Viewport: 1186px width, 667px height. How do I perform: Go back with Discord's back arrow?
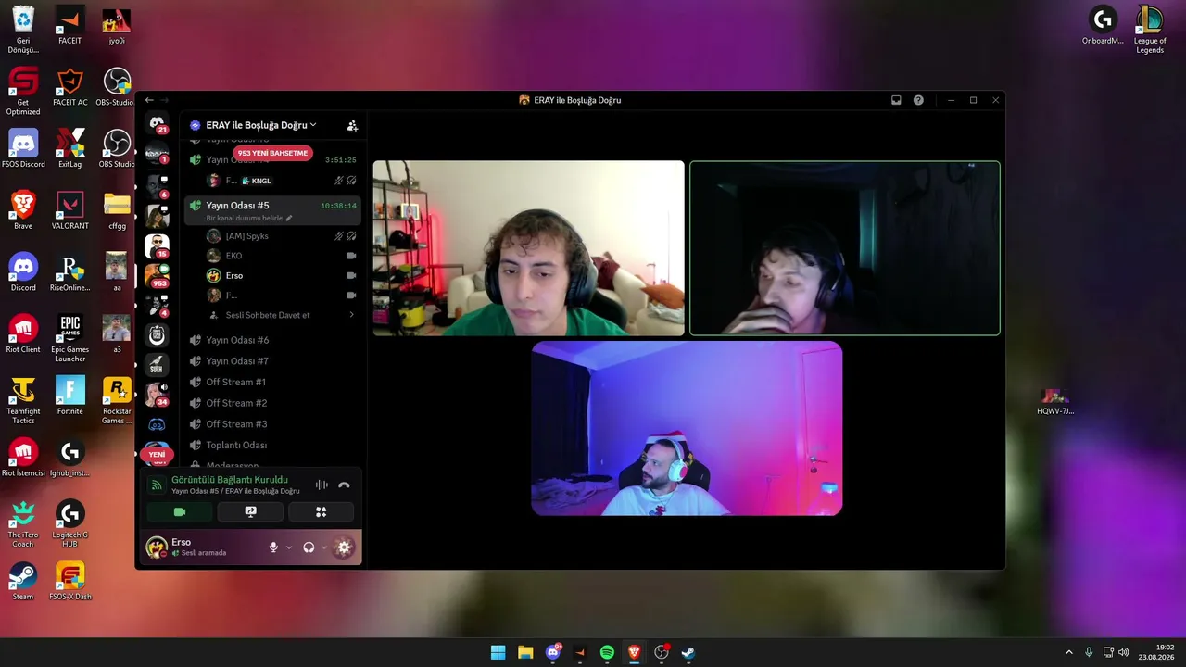click(x=149, y=100)
